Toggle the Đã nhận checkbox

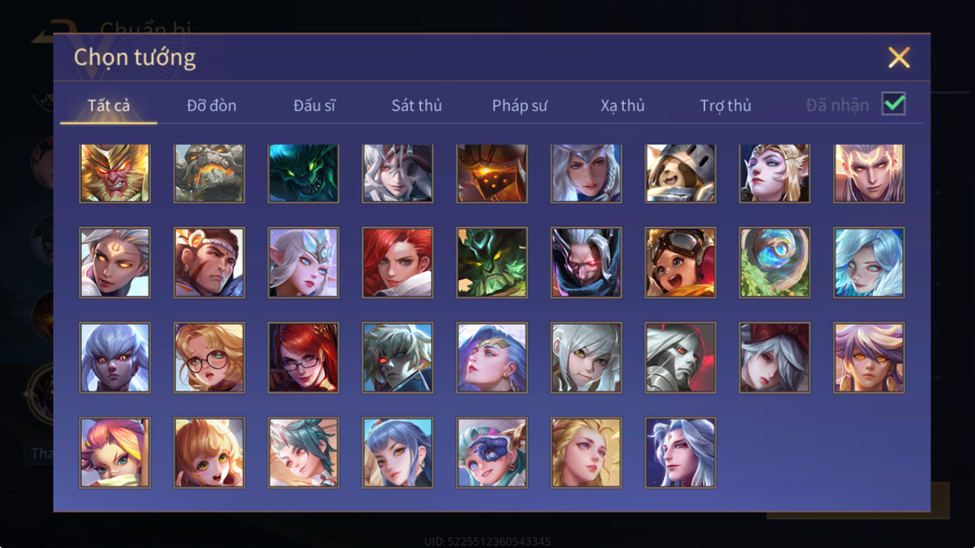[x=893, y=104]
